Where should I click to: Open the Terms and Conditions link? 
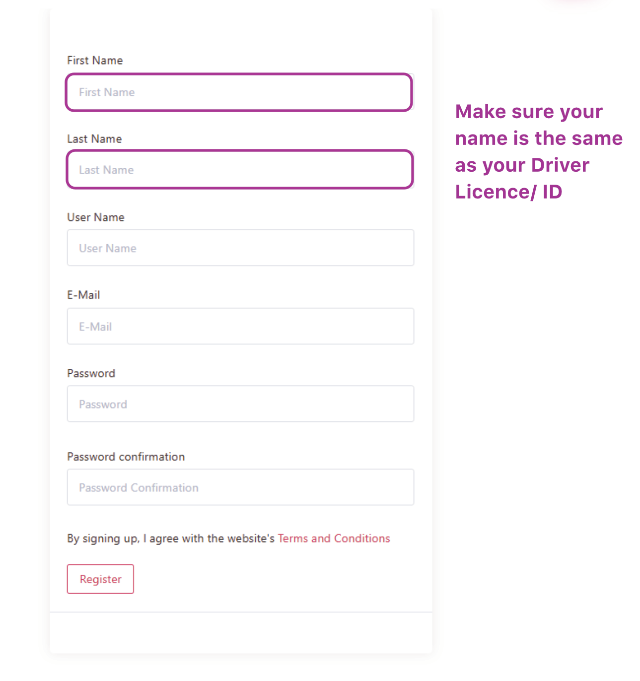pyautogui.click(x=333, y=538)
